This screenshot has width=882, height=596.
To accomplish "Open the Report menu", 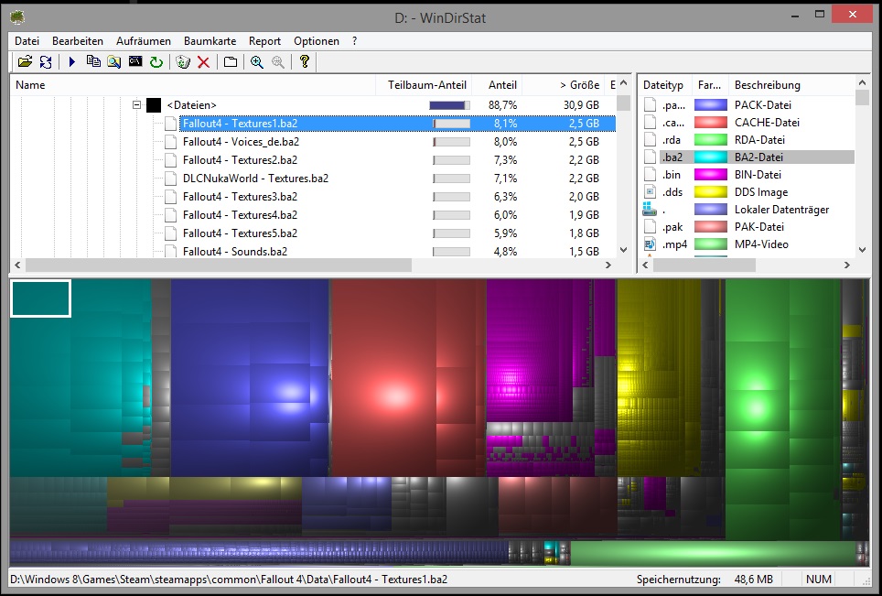I will [264, 41].
